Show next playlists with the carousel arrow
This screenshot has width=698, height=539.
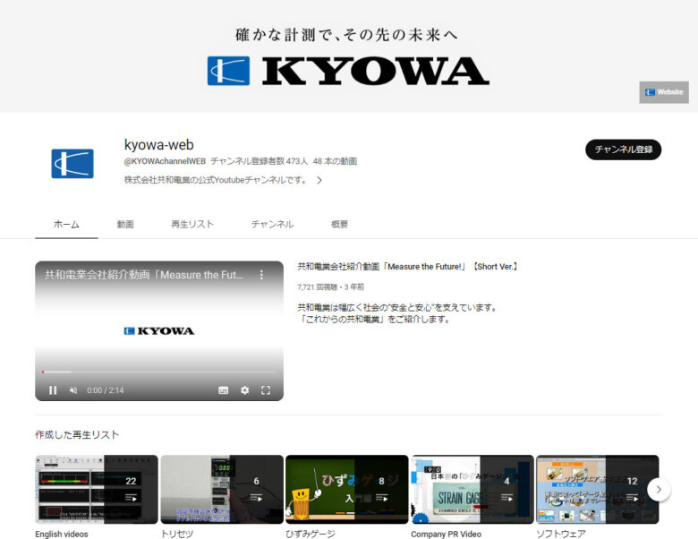pos(659,489)
